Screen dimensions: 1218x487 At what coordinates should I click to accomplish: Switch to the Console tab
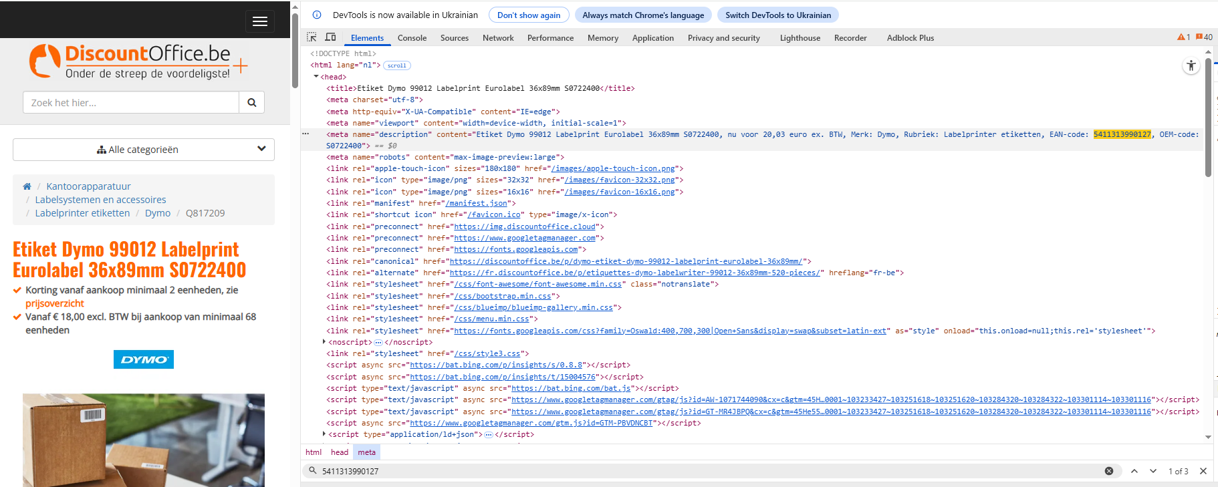[x=412, y=38]
